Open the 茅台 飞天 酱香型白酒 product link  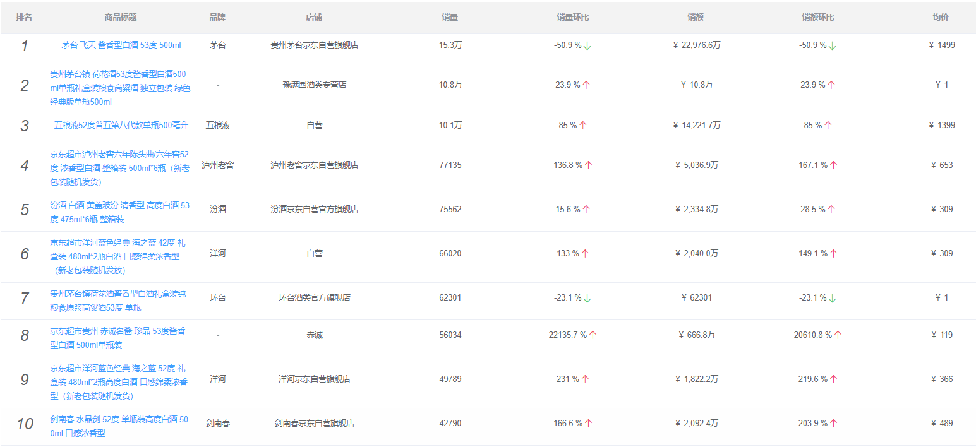(x=121, y=45)
